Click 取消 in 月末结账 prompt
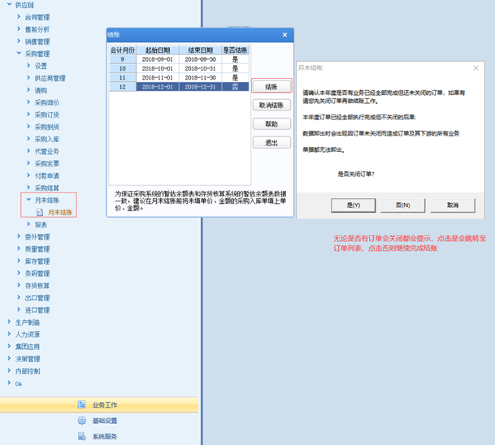The width and height of the screenshot is (495, 445). tap(453, 205)
